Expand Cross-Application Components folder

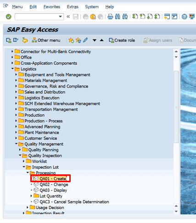coord(12,63)
